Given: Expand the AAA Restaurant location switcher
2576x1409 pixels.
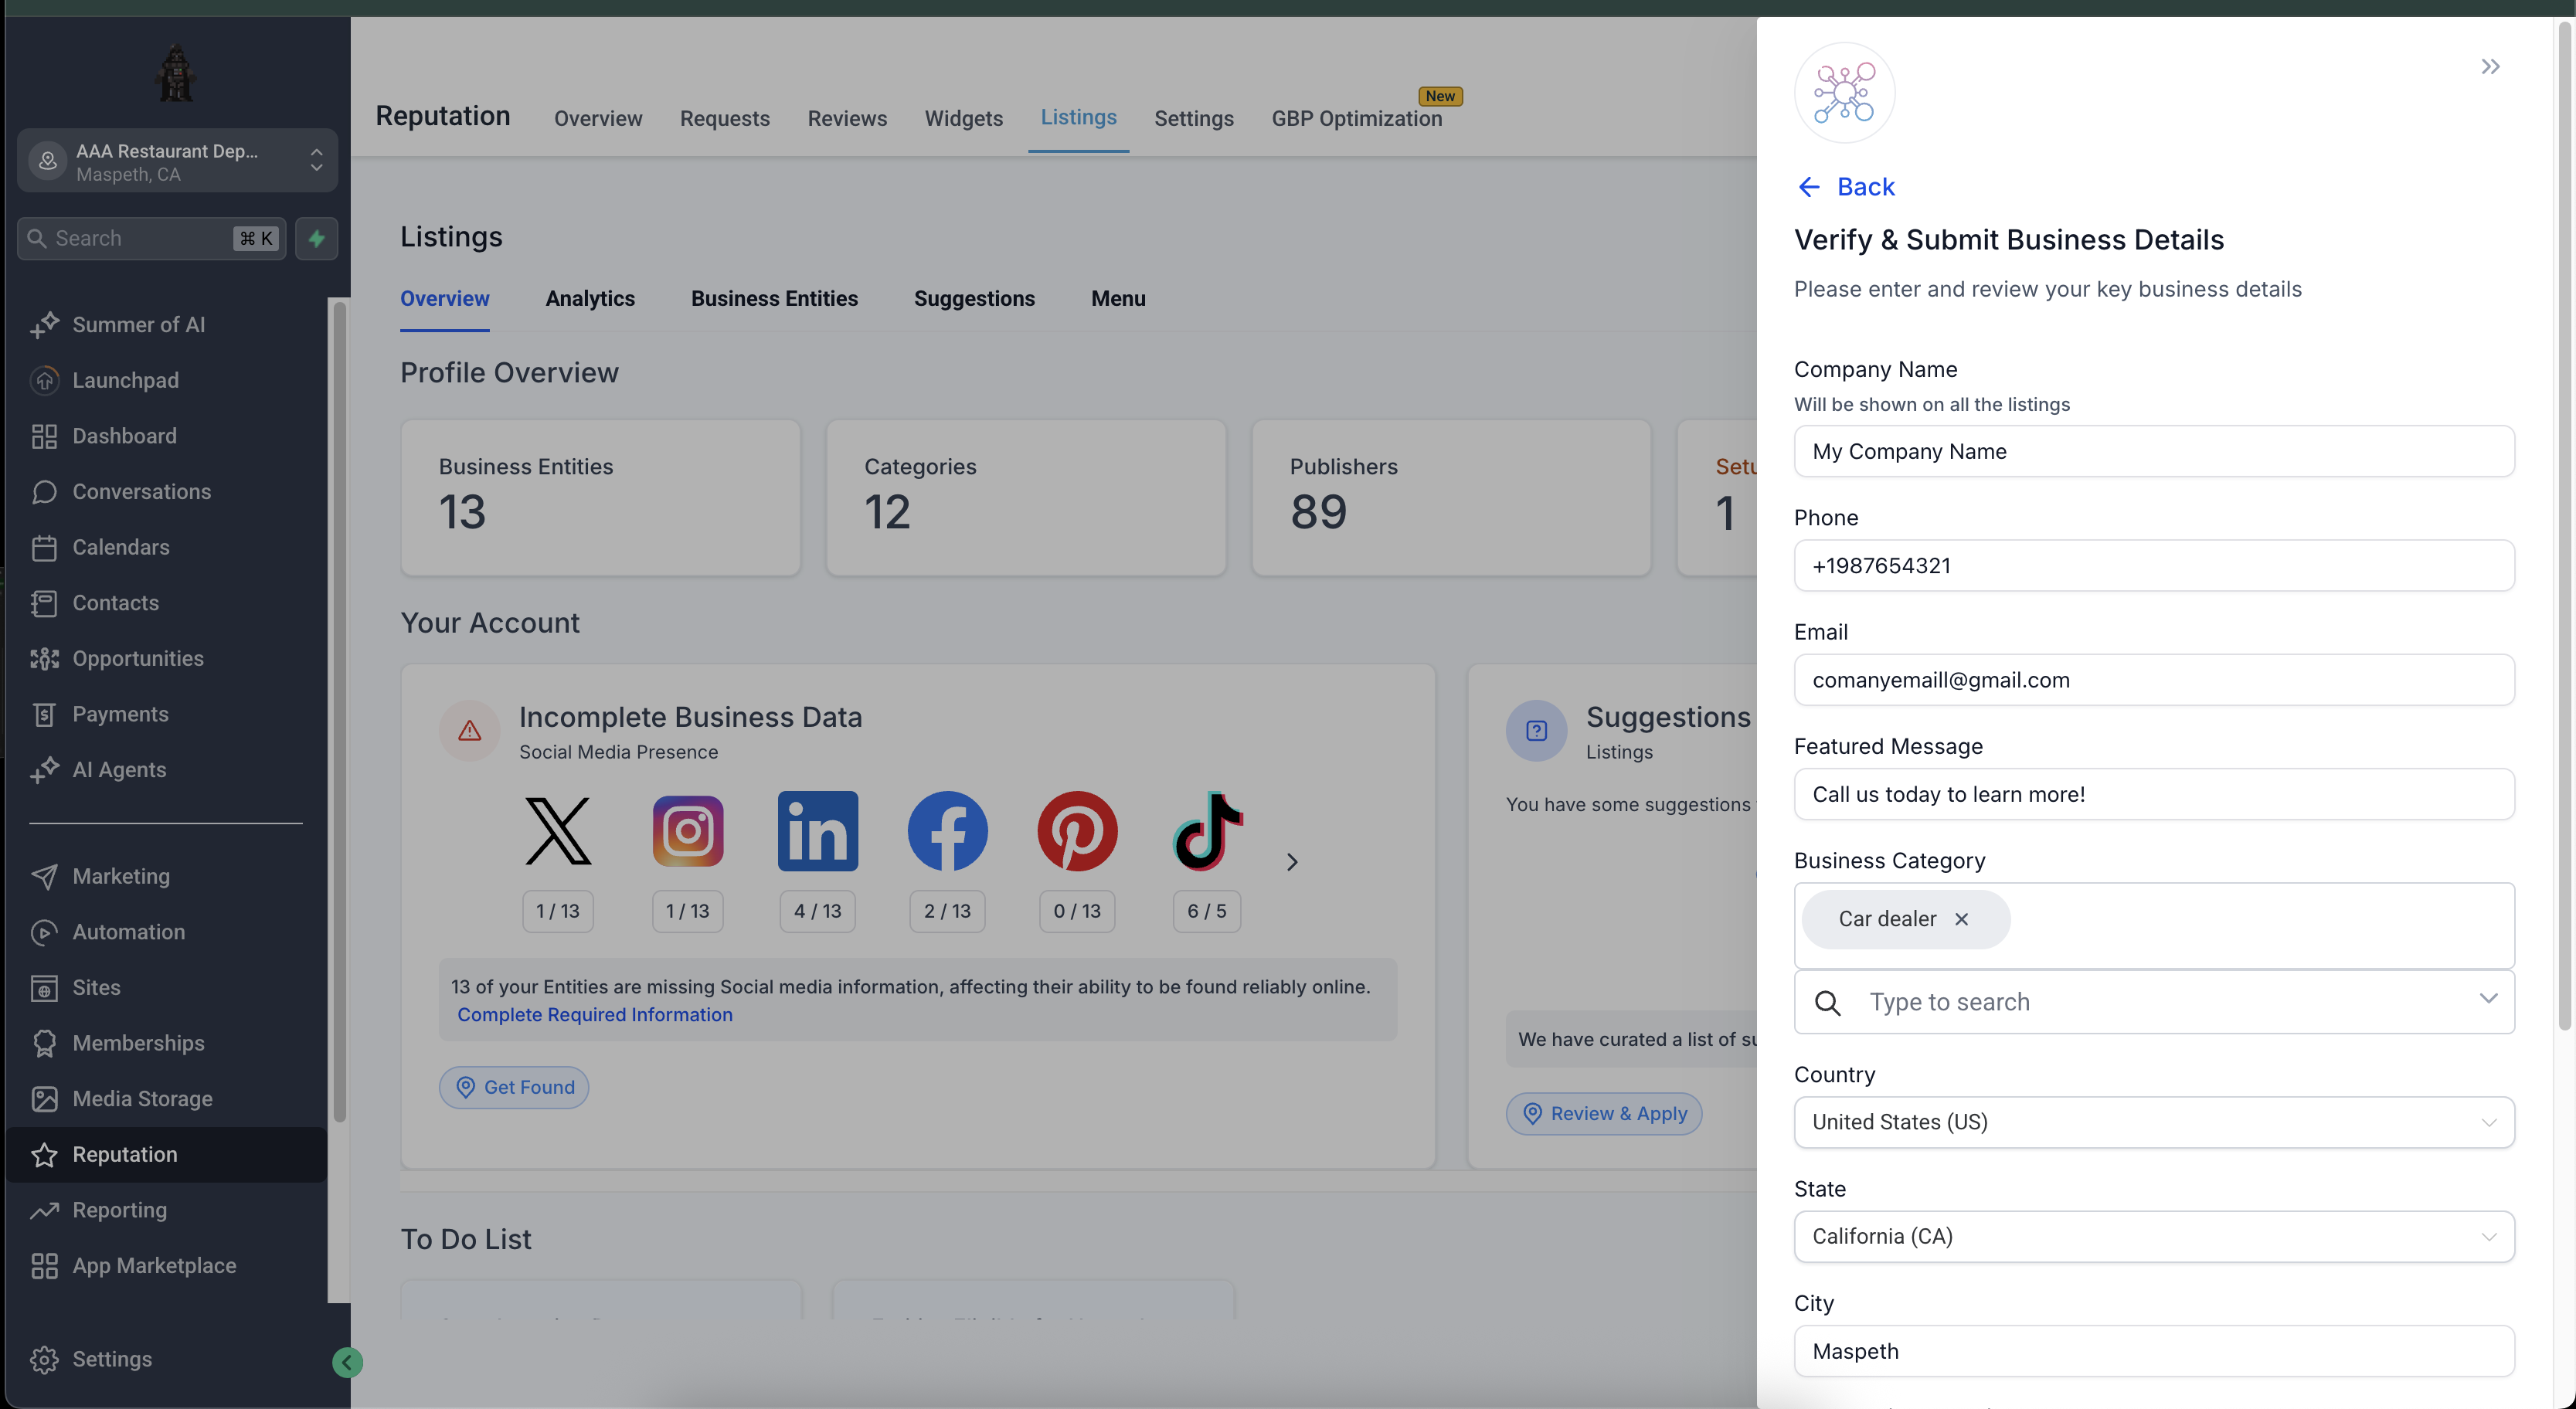Looking at the screenshot, I should pyautogui.click(x=177, y=161).
